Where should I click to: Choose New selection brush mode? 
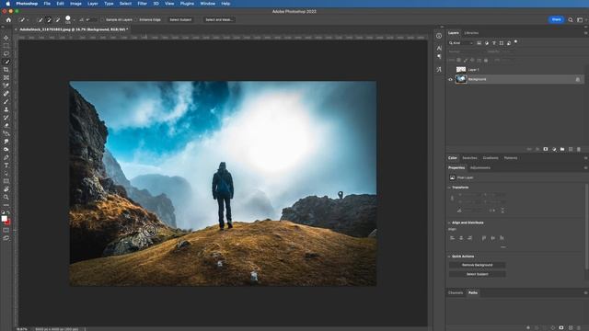click(40, 20)
